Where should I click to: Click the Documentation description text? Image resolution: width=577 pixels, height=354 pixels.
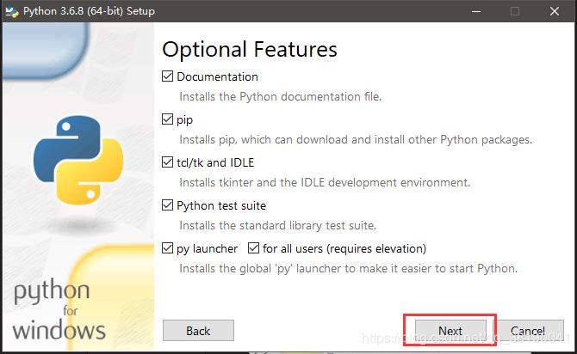[280, 96]
